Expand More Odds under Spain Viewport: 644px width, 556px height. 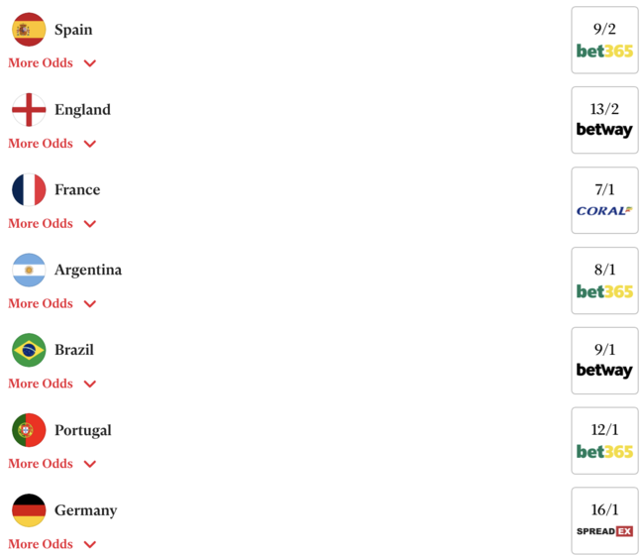pyautogui.click(x=52, y=63)
